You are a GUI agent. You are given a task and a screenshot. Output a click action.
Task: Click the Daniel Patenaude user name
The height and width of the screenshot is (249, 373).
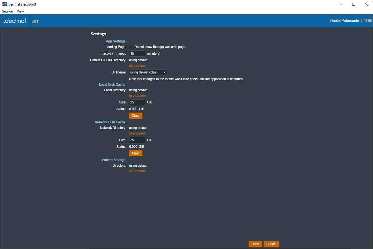[x=344, y=21]
